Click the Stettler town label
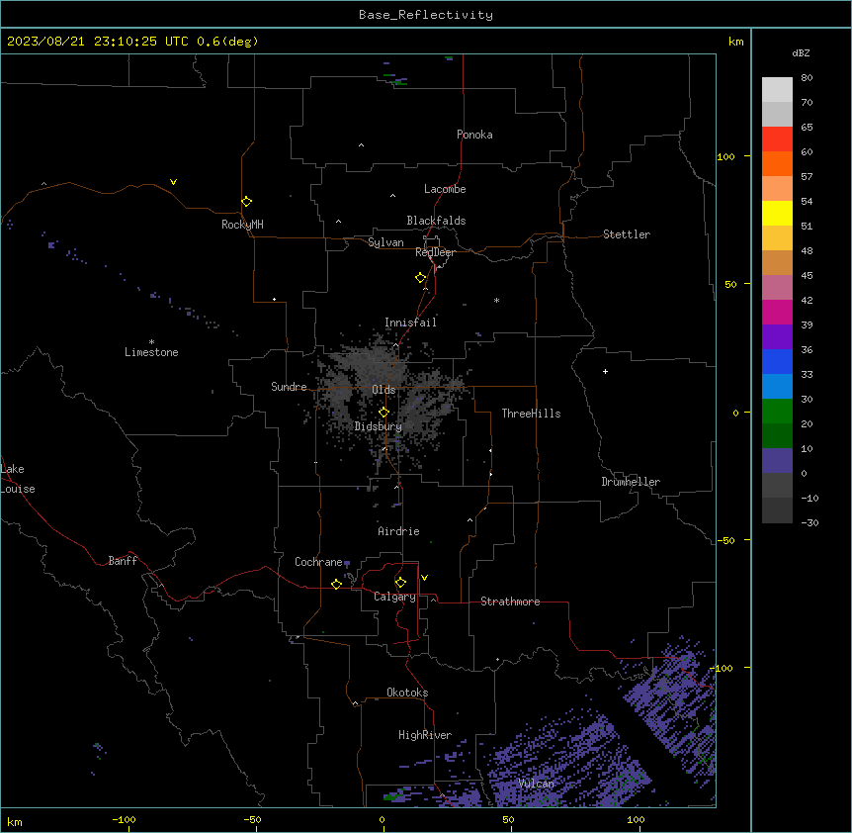852x833 pixels. (627, 234)
